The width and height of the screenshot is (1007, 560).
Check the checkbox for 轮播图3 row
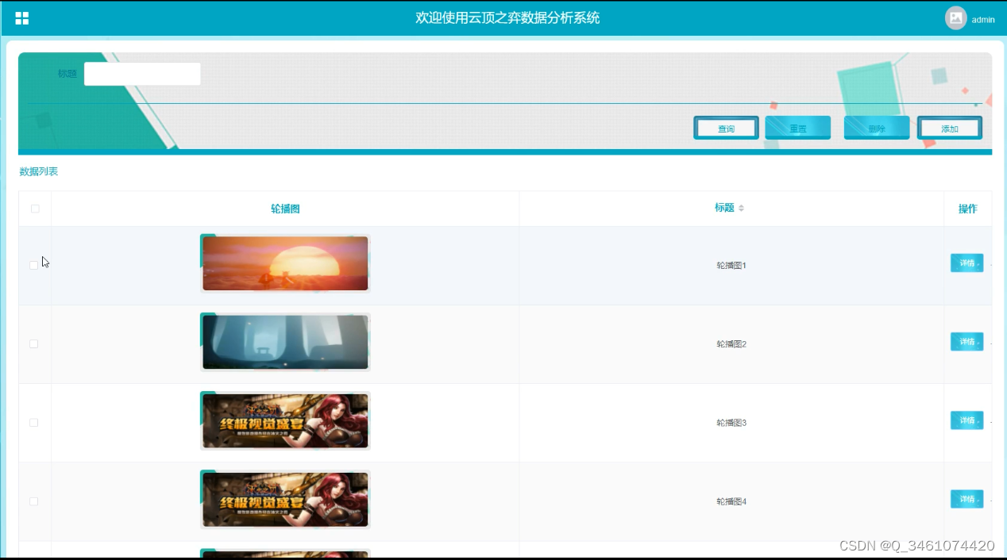point(34,422)
